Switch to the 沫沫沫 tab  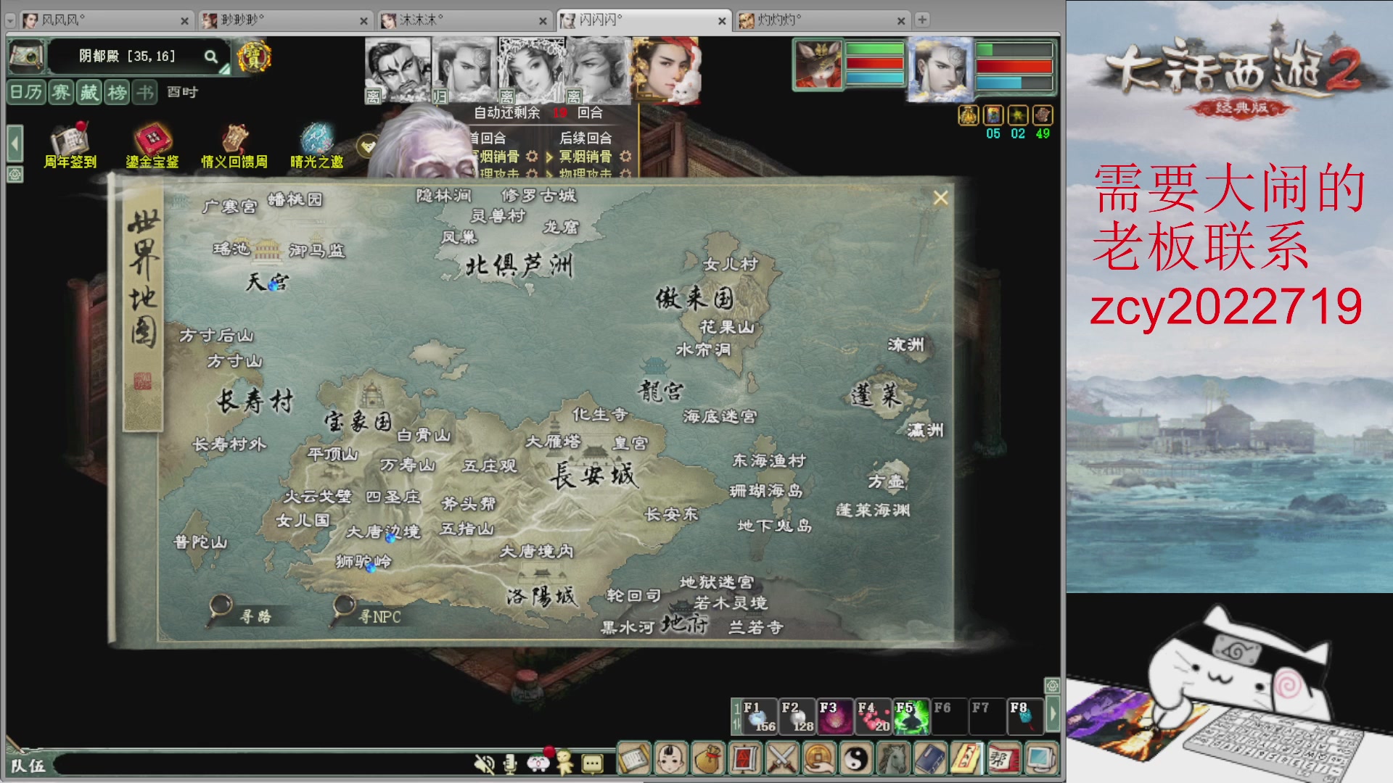[464, 20]
